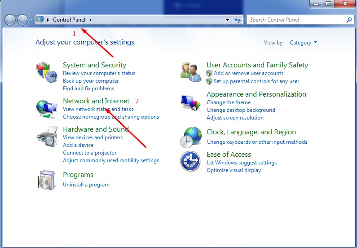Click Add or remove user accounts

tap(248, 73)
